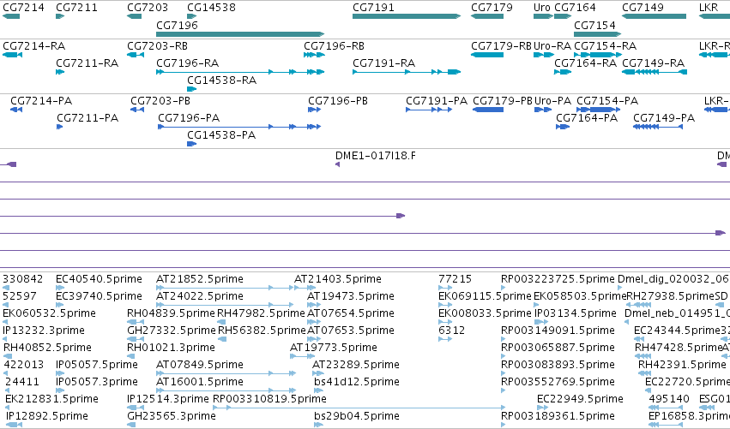Click the CG7196-PB protein label
This screenshot has height=429, width=730.
coord(338,101)
